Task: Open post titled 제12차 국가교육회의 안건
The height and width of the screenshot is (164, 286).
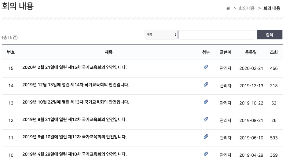Action: click(x=75, y=119)
